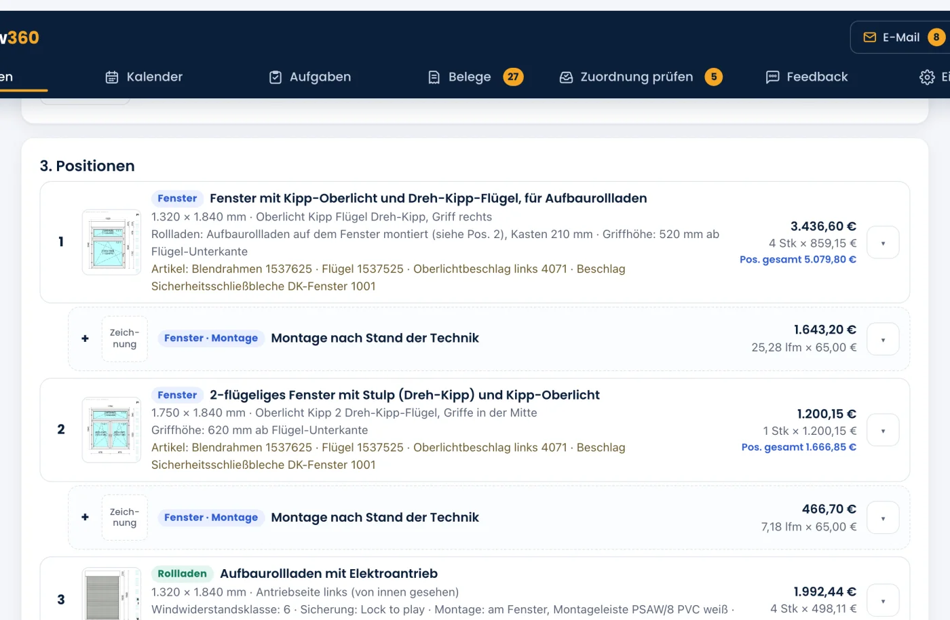Click the text 25,28 lfm × 65,00 €

804,347
